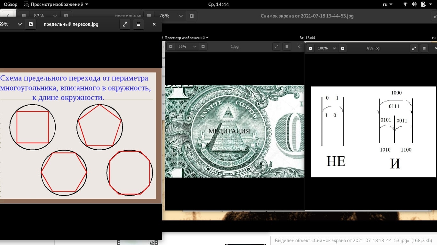The height and width of the screenshot is (245, 437).
Task: Expand the 76% zoom level dropdown
Action: (180, 16)
